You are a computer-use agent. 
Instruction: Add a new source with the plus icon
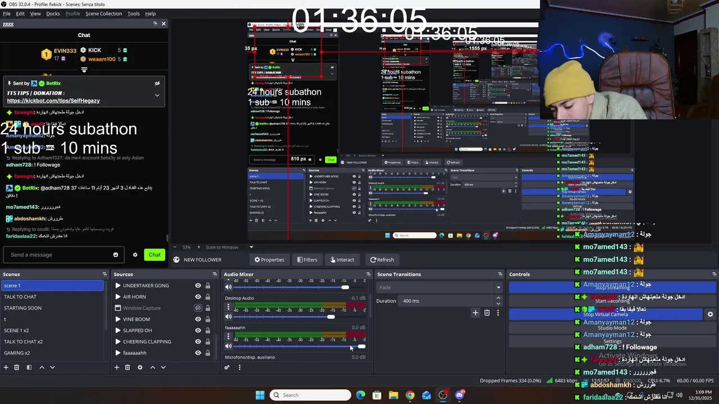pyautogui.click(x=116, y=368)
